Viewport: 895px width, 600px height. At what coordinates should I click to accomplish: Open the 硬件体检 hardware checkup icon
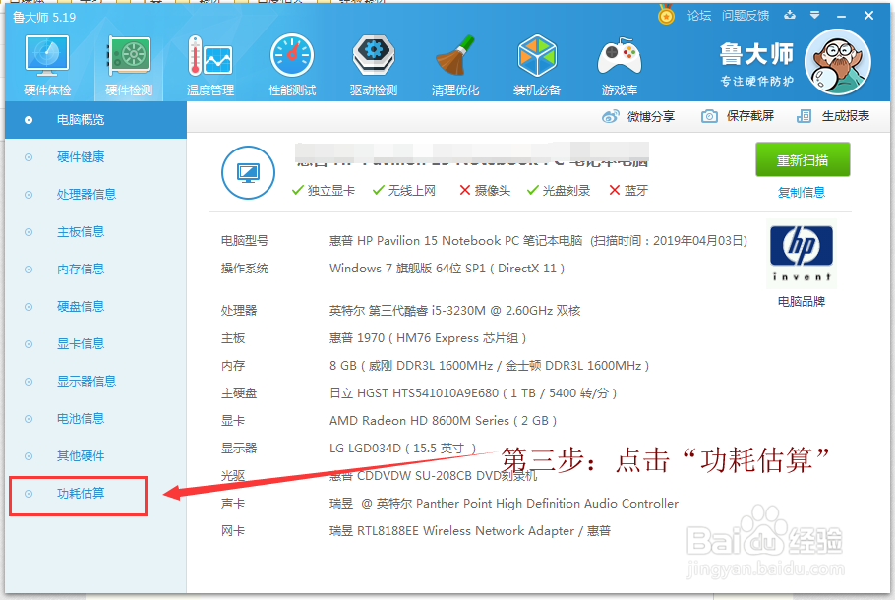(47, 65)
